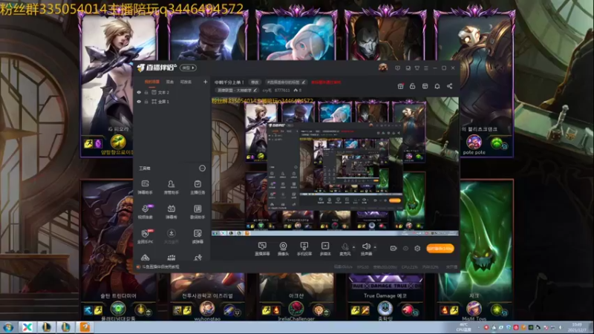Open the 视频连麦 tool

pos(145,212)
